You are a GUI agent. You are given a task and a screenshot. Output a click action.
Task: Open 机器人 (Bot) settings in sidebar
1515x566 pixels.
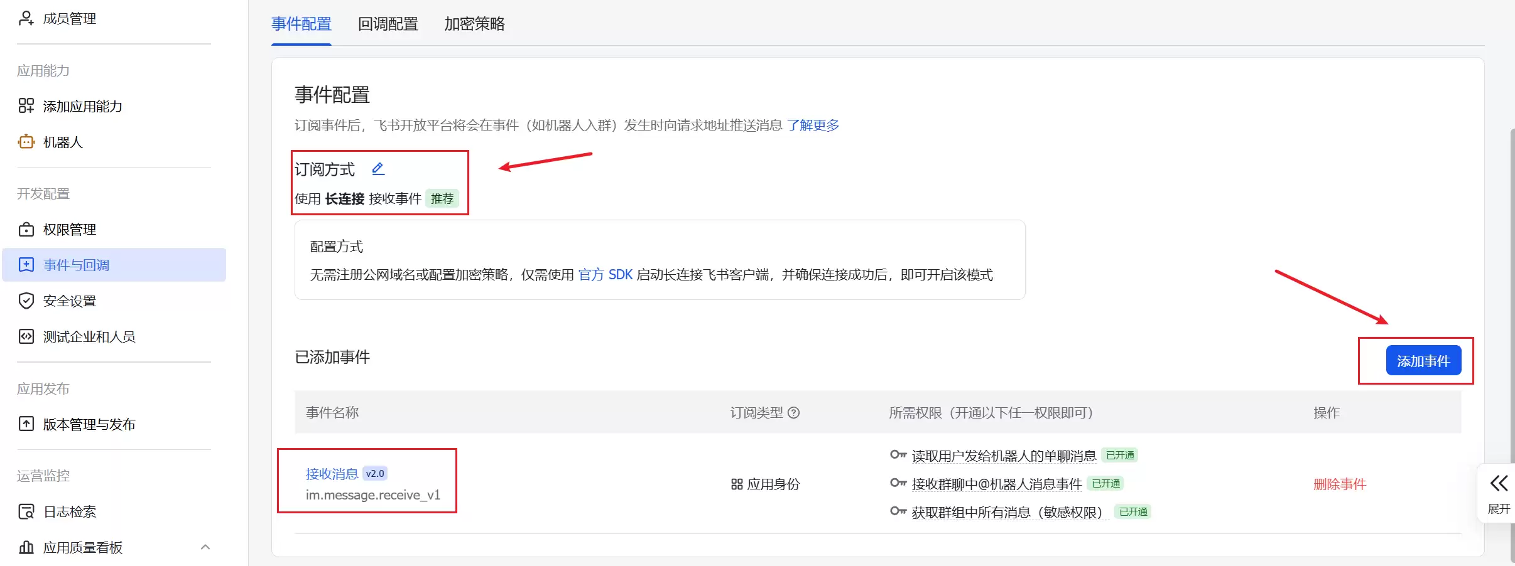[62, 142]
